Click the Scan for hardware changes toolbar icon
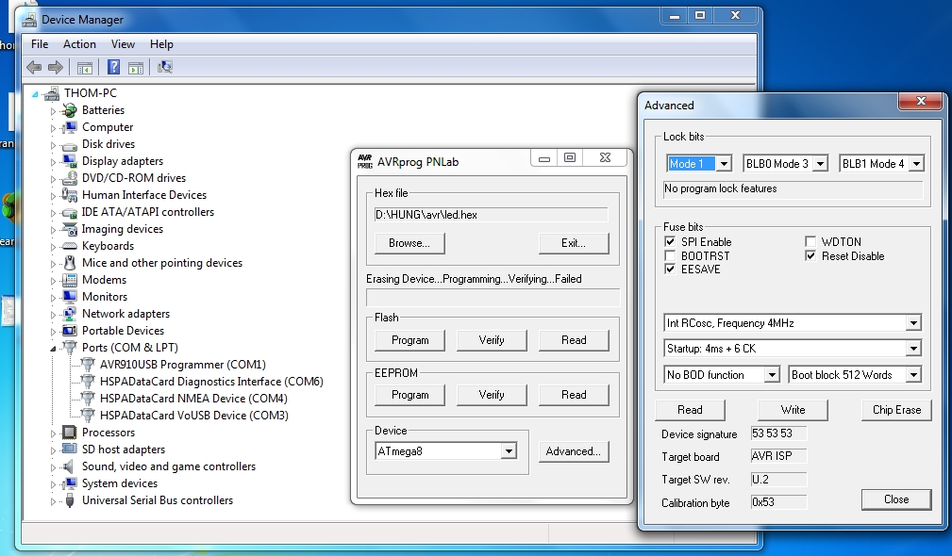This screenshot has height=556, width=952. pos(165,67)
